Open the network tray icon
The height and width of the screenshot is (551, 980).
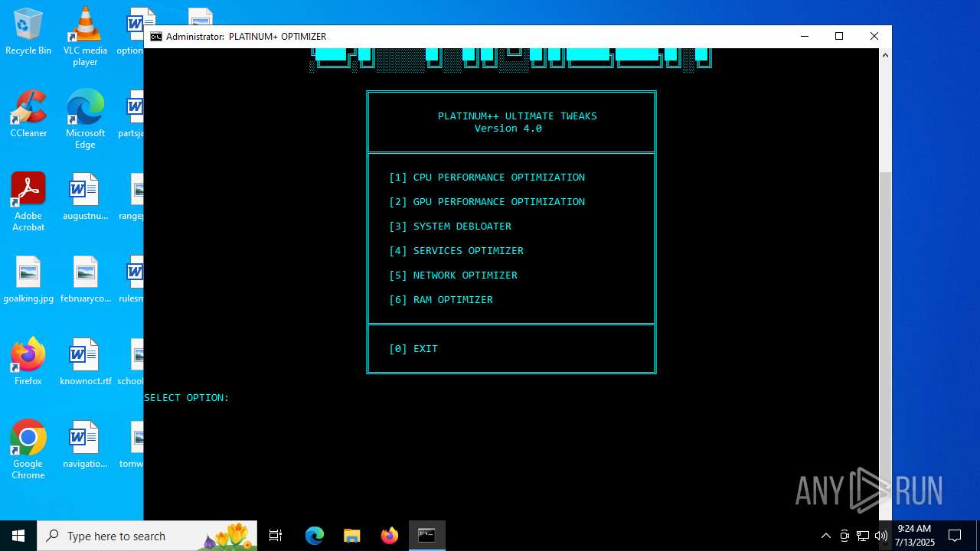863,536
